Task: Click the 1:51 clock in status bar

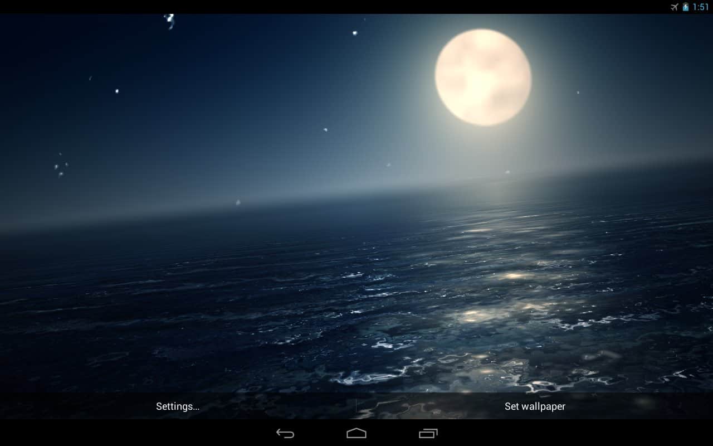Action: [701, 7]
